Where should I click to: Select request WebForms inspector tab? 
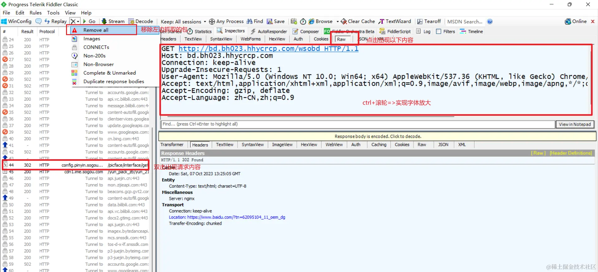(250, 39)
